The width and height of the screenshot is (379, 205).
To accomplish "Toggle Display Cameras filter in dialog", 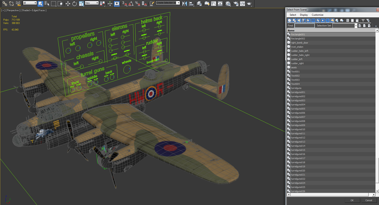I will pyautogui.click(x=304, y=20).
